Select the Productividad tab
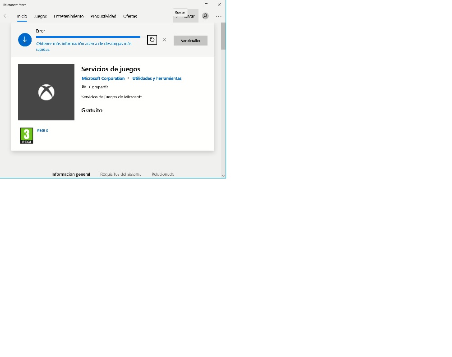Screen dimensions: 452x357 (103, 16)
